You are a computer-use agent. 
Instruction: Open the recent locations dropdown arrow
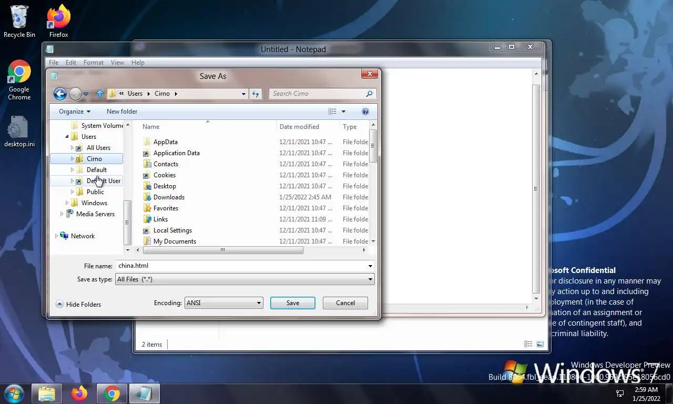pyautogui.click(x=86, y=94)
